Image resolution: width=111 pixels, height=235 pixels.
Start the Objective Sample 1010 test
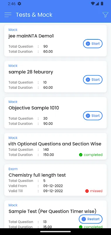click(x=93, y=116)
